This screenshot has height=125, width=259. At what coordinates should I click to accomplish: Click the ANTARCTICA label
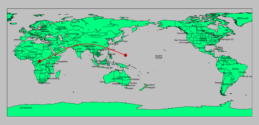click(26, 108)
